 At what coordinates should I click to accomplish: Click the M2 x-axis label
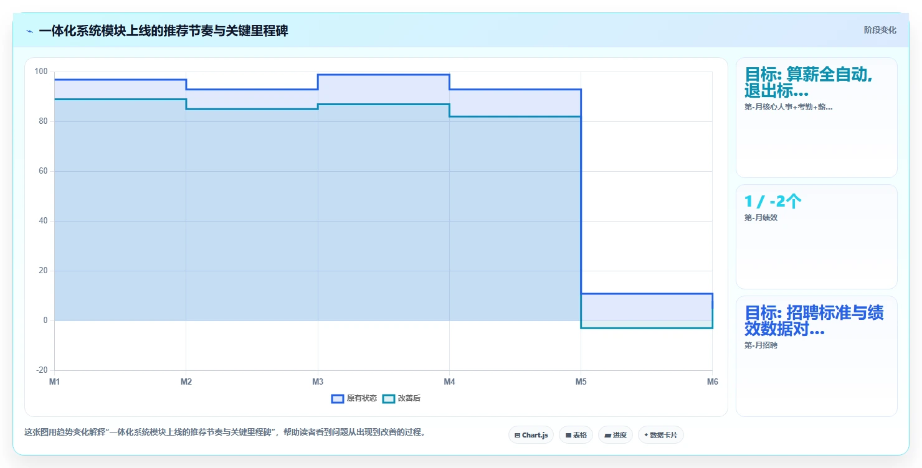point(186,382)
